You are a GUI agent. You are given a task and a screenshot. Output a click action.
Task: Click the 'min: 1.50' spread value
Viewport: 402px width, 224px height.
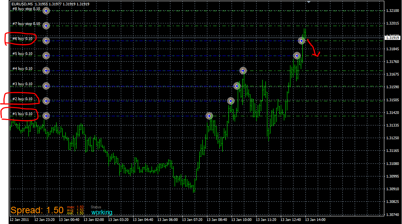click(x=75, y=213)
